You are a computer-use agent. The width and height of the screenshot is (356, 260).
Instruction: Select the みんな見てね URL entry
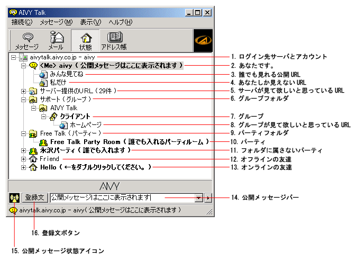pyautogui.click(x=66, y=74)
